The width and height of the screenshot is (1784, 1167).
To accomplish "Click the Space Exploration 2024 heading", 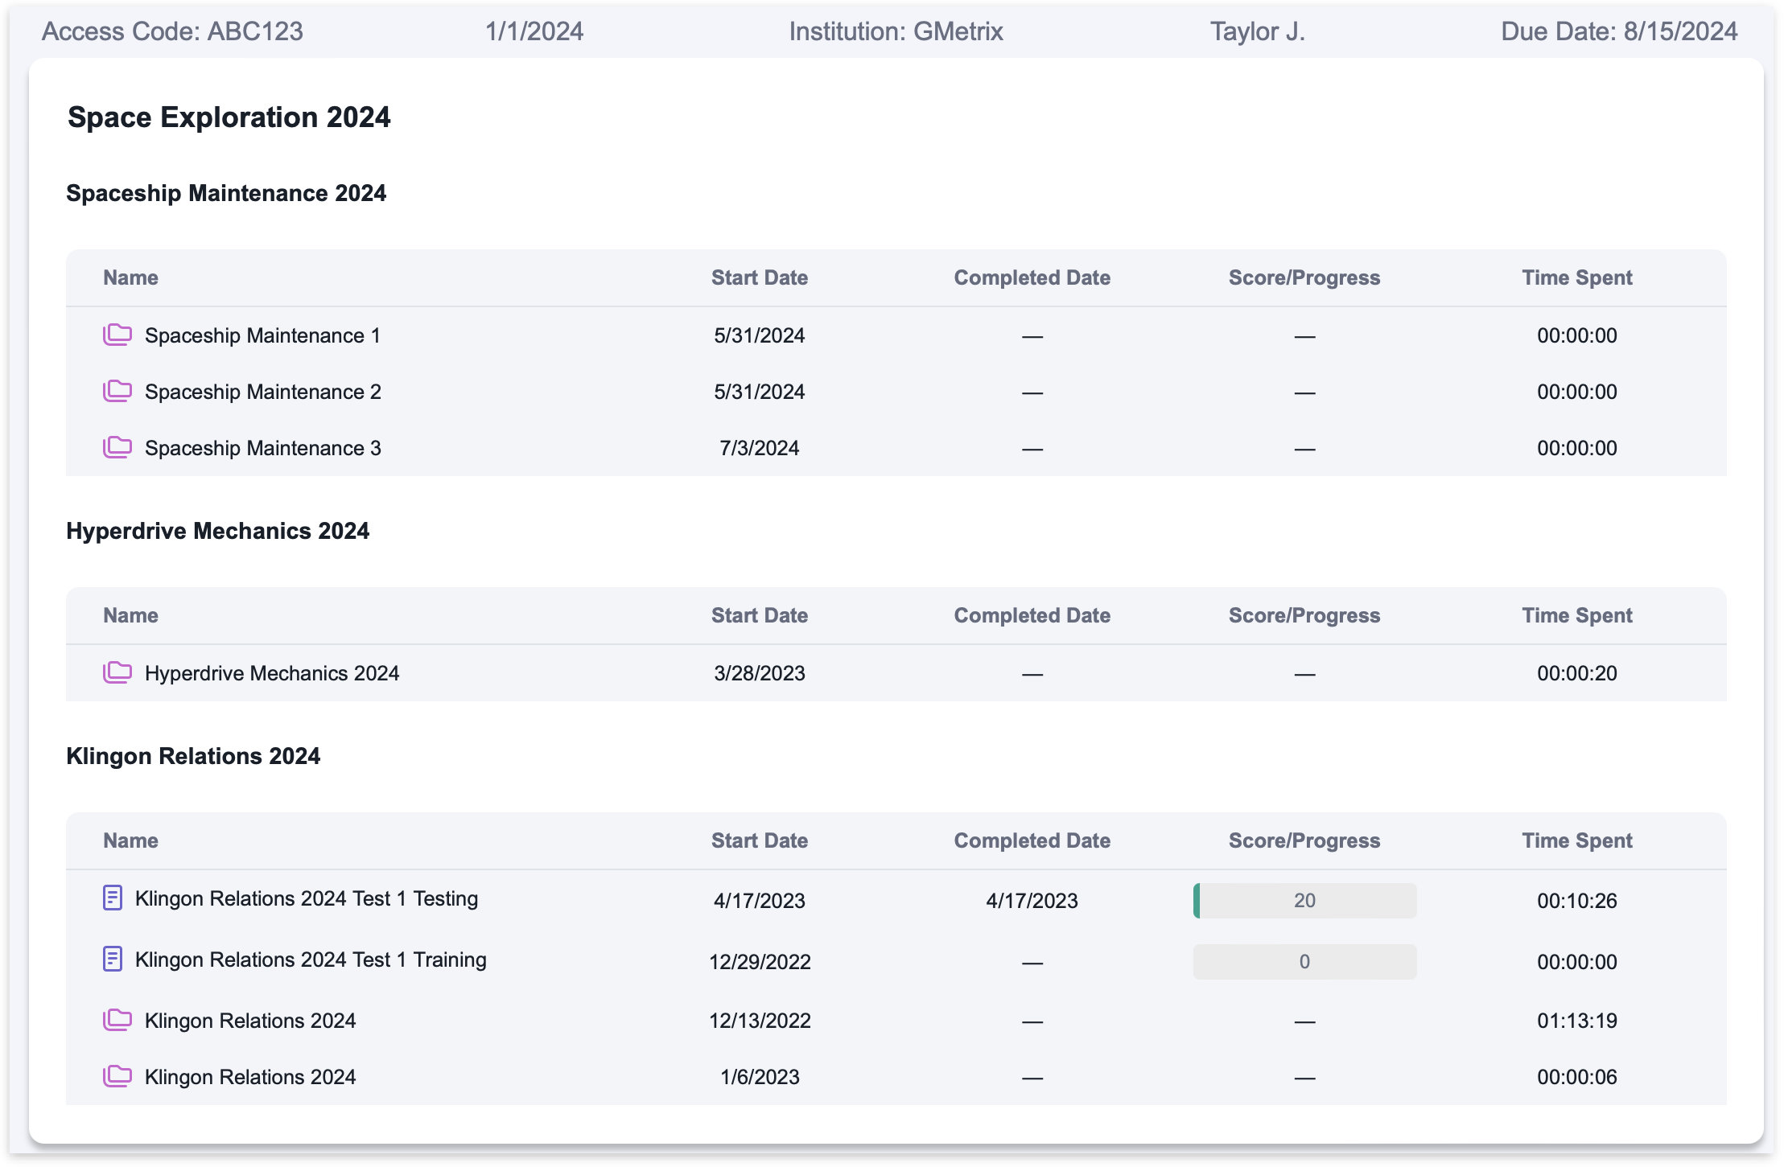I will click(229, 117).
